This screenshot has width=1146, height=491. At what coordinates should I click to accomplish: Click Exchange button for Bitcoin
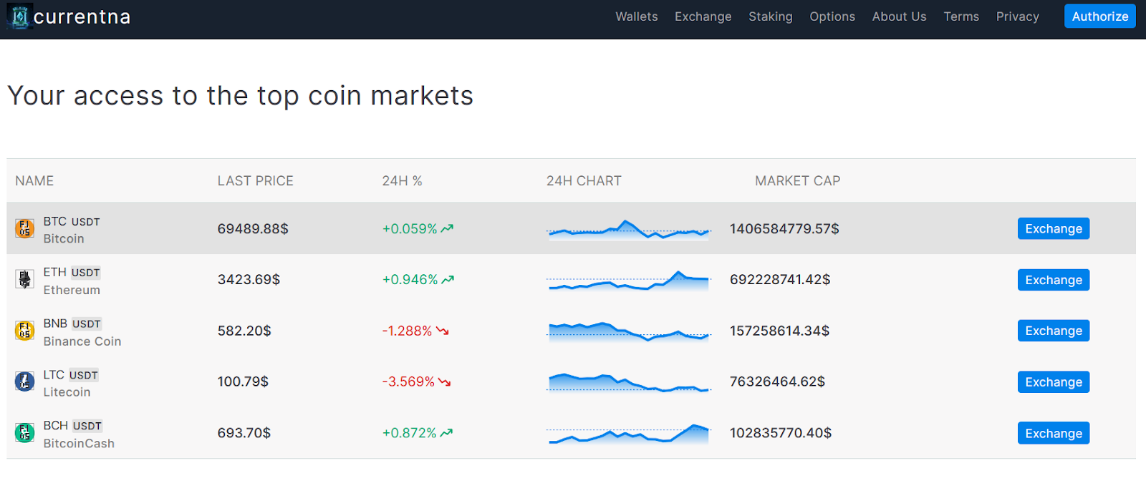(x=1054, y=228)
